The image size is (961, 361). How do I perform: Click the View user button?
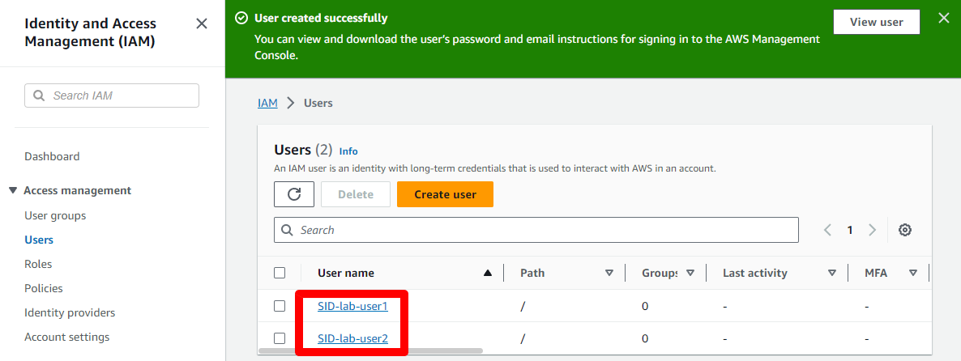click(877, 22)
